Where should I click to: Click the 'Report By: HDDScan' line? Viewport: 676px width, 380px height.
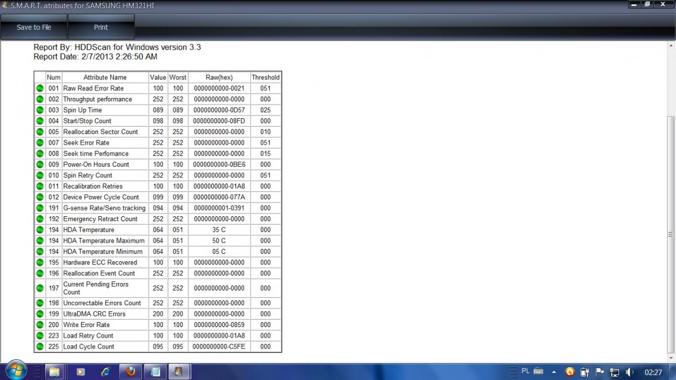coord(117,47)
